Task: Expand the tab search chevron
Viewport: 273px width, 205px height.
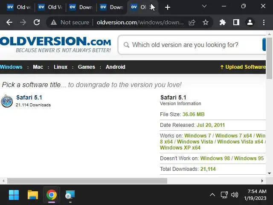Action: 204,6
